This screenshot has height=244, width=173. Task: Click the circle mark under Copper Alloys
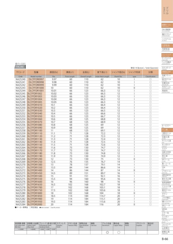pos(119,232)
